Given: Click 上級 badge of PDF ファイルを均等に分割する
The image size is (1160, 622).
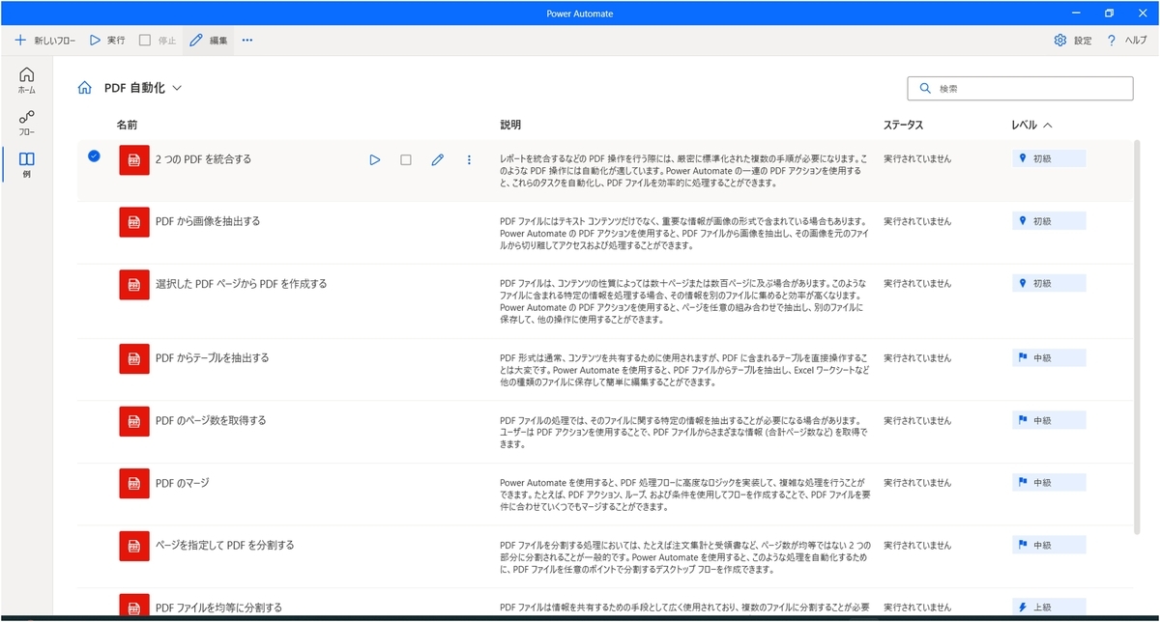Looking at the screenshot, I should [1049, 608].
